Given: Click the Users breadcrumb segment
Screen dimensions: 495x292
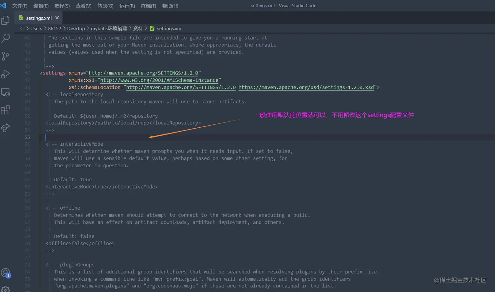Looking at the screenshot, I should click(x=36, y=28).
